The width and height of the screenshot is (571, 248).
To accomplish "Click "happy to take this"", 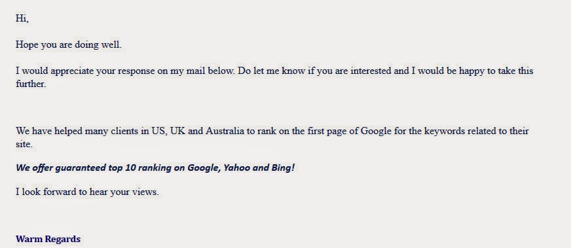I will coord(496,71).
